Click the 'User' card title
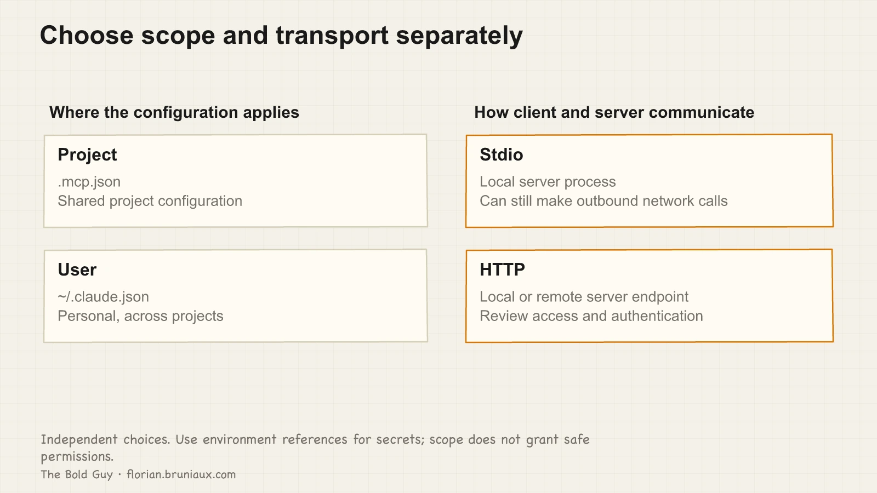This screenshot has width=877, height=493. coord(77,270)
